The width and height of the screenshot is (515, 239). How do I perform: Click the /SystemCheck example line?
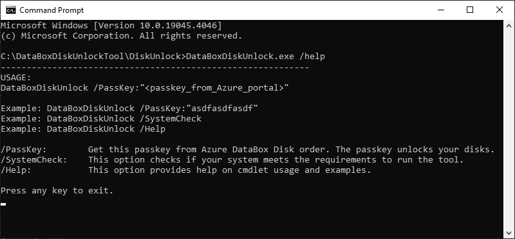pos(101,119)
